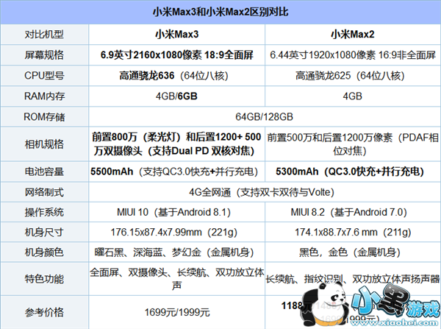The image size is (441, 329).
Task: Select the RAM内存 row label
Action: coord(44,96)
